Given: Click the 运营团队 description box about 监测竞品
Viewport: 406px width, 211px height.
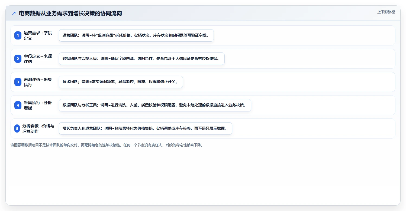Looking at the screenshot, I should [136, 35].
